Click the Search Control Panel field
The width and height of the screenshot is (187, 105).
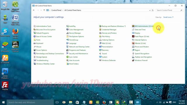[x=169, y=10]
